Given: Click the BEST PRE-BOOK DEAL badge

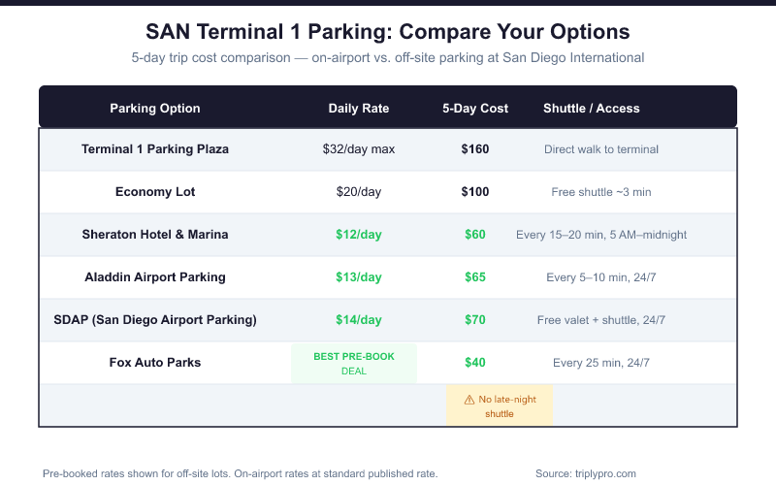Looking at the screenshot, I should 354,363.
